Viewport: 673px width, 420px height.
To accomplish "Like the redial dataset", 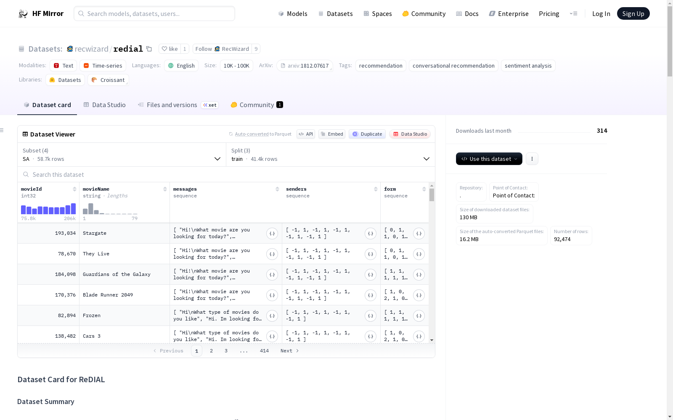I will [170, 49].
